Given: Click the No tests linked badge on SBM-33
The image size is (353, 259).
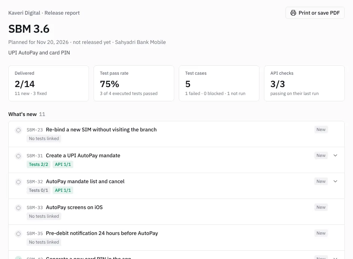Looking at the screenshot, I should 44,216.
